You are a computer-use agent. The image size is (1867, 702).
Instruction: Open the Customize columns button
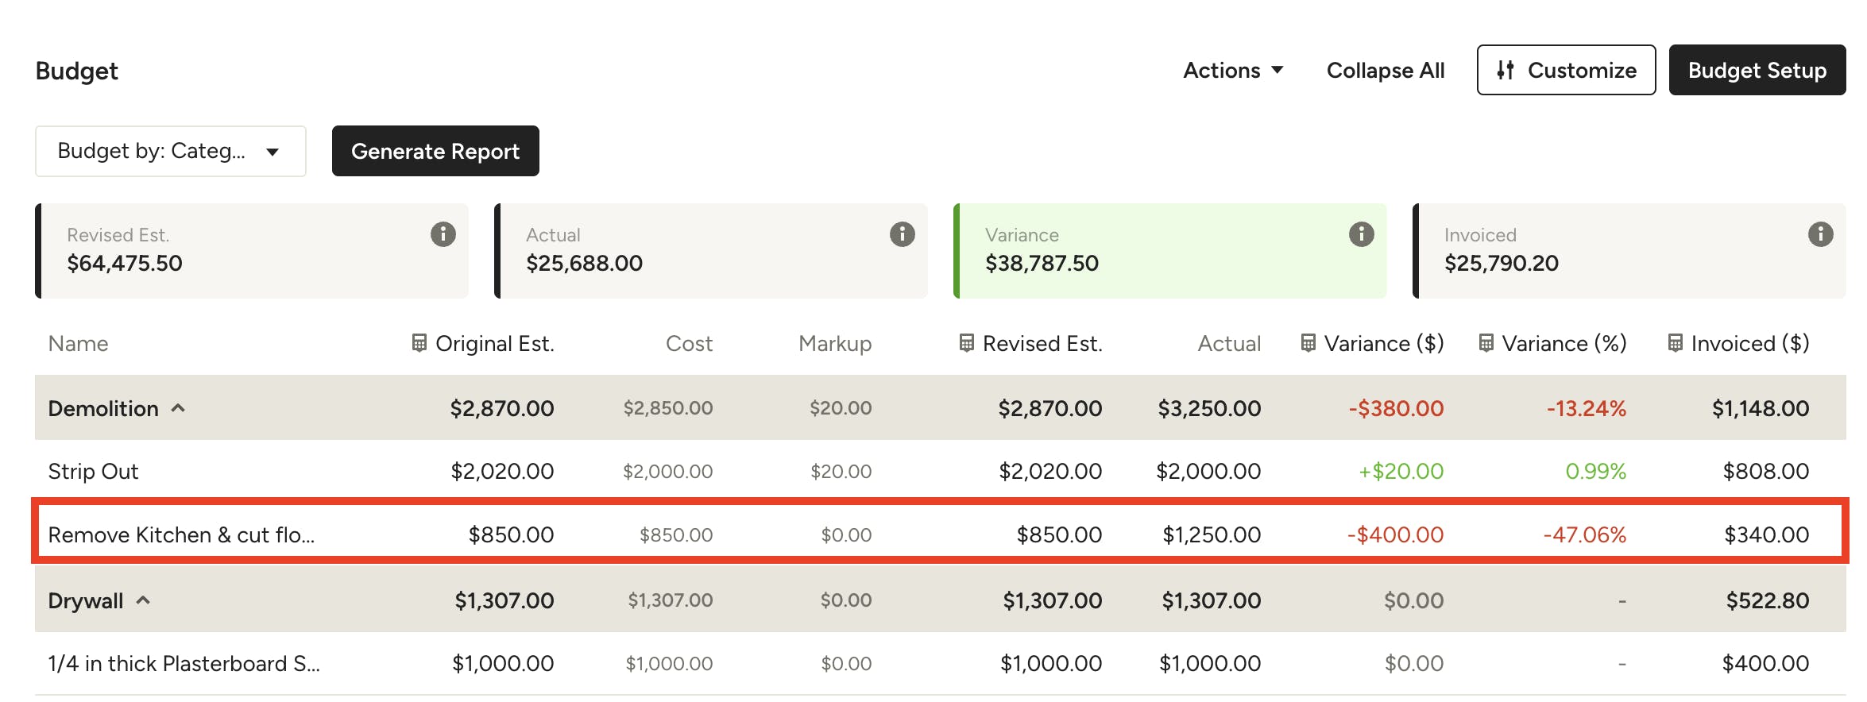1565,71
